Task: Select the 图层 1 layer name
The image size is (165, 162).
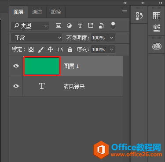Action: click(71, 66)
